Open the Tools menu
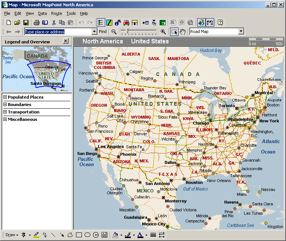Viewport: 286px width, 241px height. coord(71,13)
